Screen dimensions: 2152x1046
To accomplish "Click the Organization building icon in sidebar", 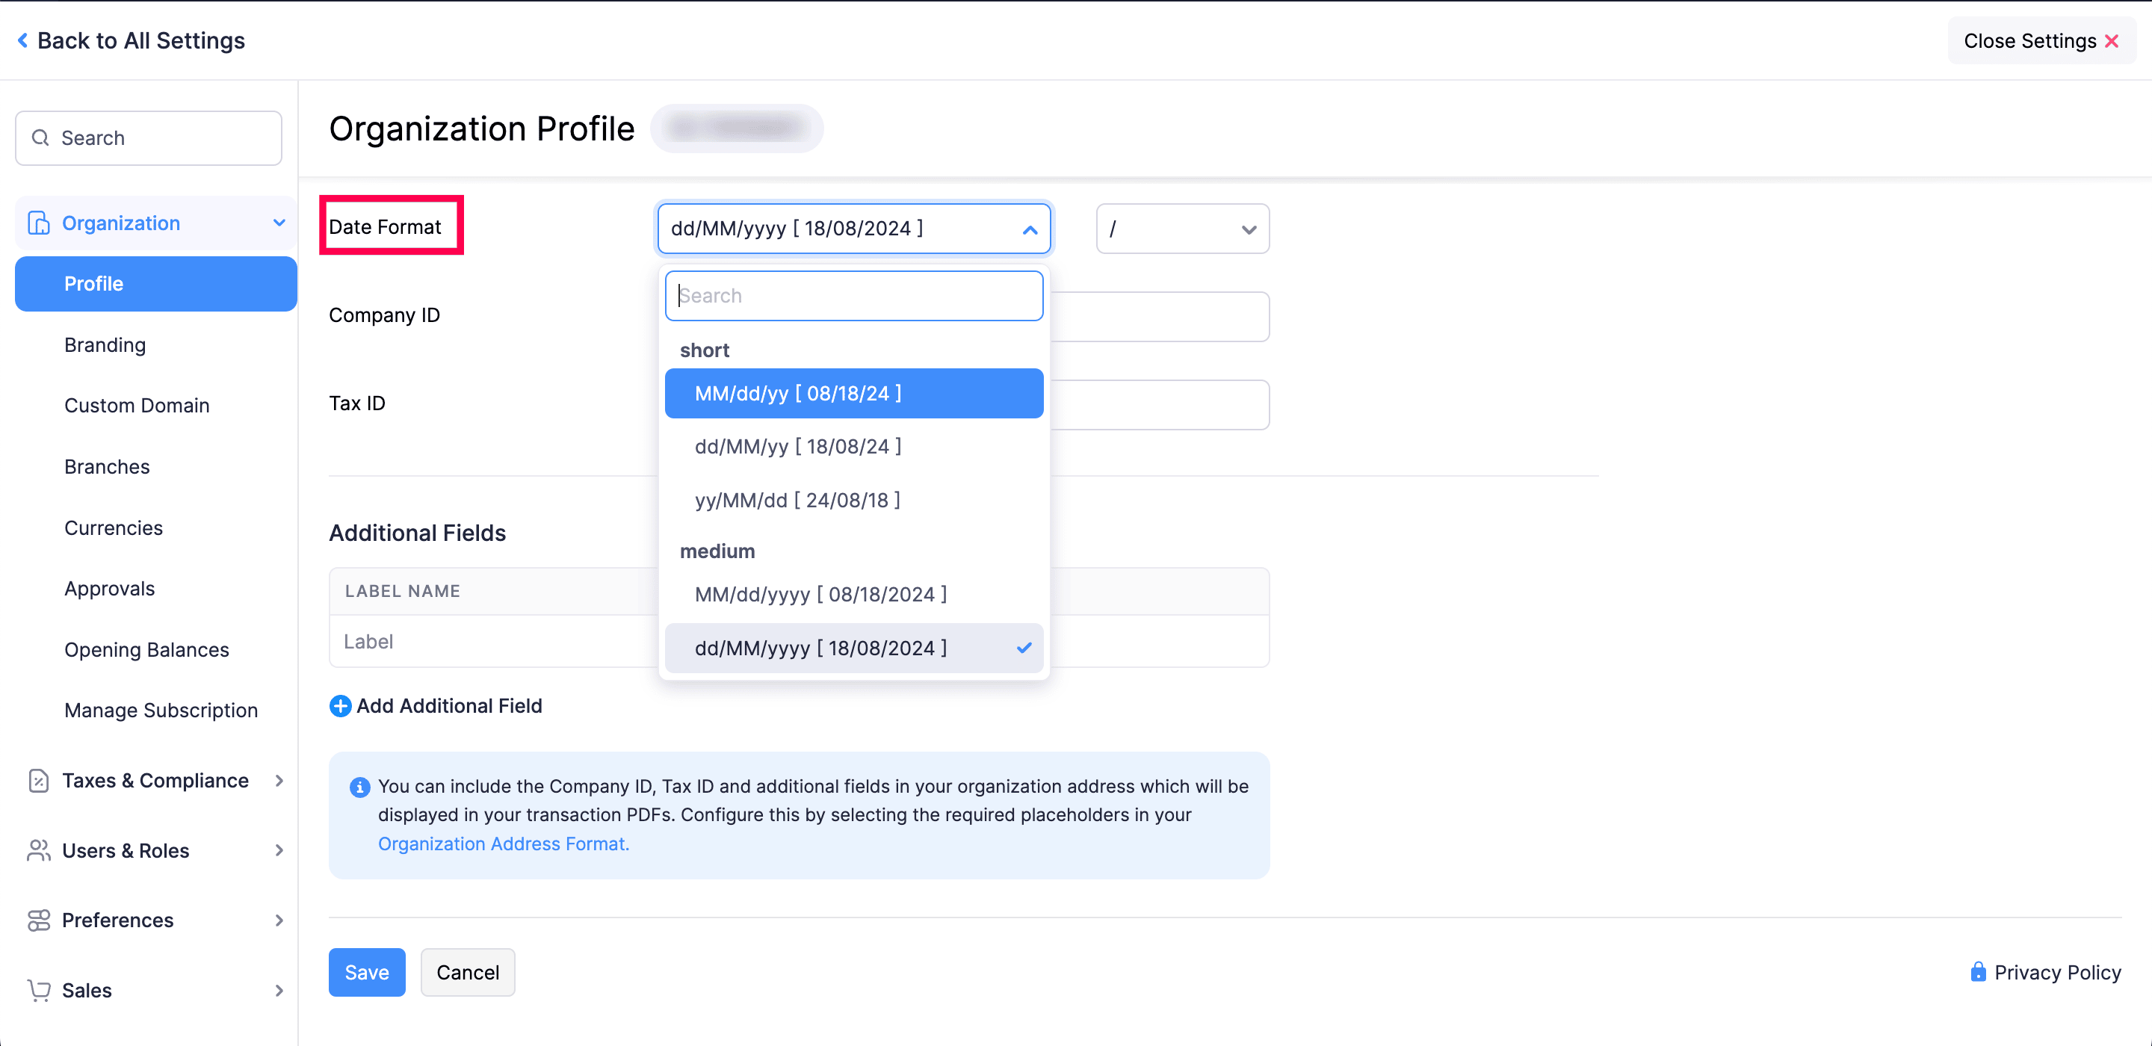I will coord(38,223).
